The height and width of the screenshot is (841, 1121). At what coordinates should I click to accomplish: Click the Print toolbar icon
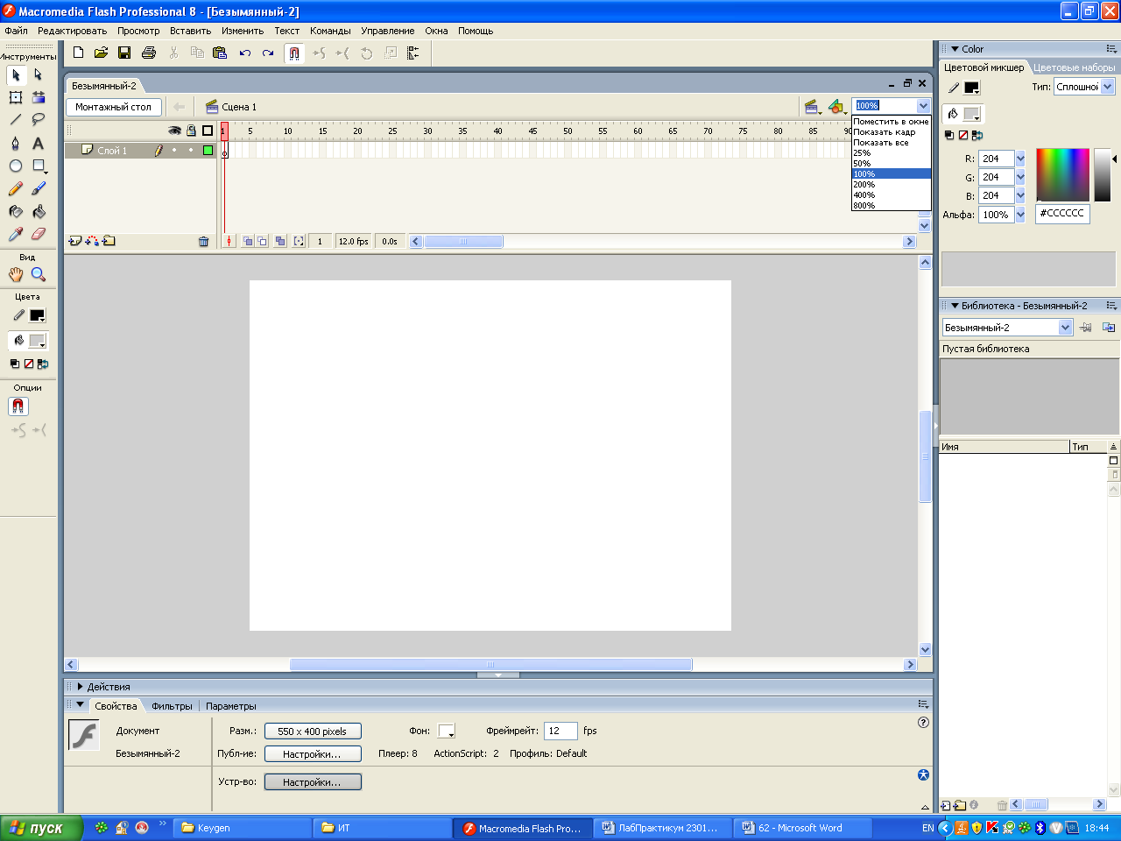pyautogui.click(x=149, y=53)
